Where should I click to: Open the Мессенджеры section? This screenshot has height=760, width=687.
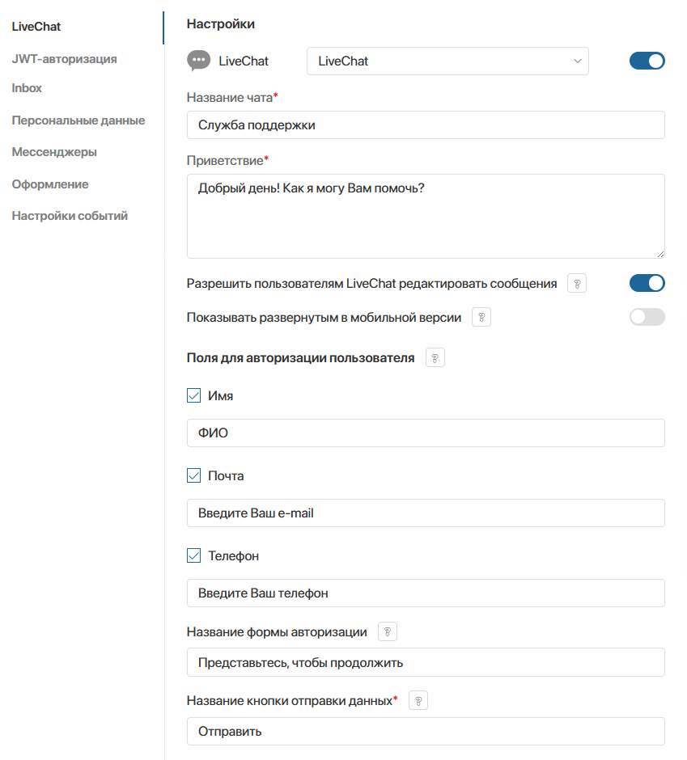tap(55, 152)
